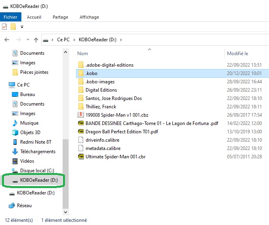
Task: Select the metadata.calibre file icon
Action: [x=81, y=148]
